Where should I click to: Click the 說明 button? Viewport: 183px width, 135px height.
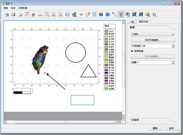click(171, 128)
